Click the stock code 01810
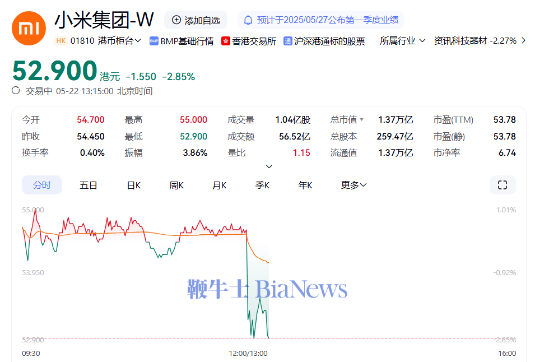Screen dimensions: 535x362 tap(82, 41)
